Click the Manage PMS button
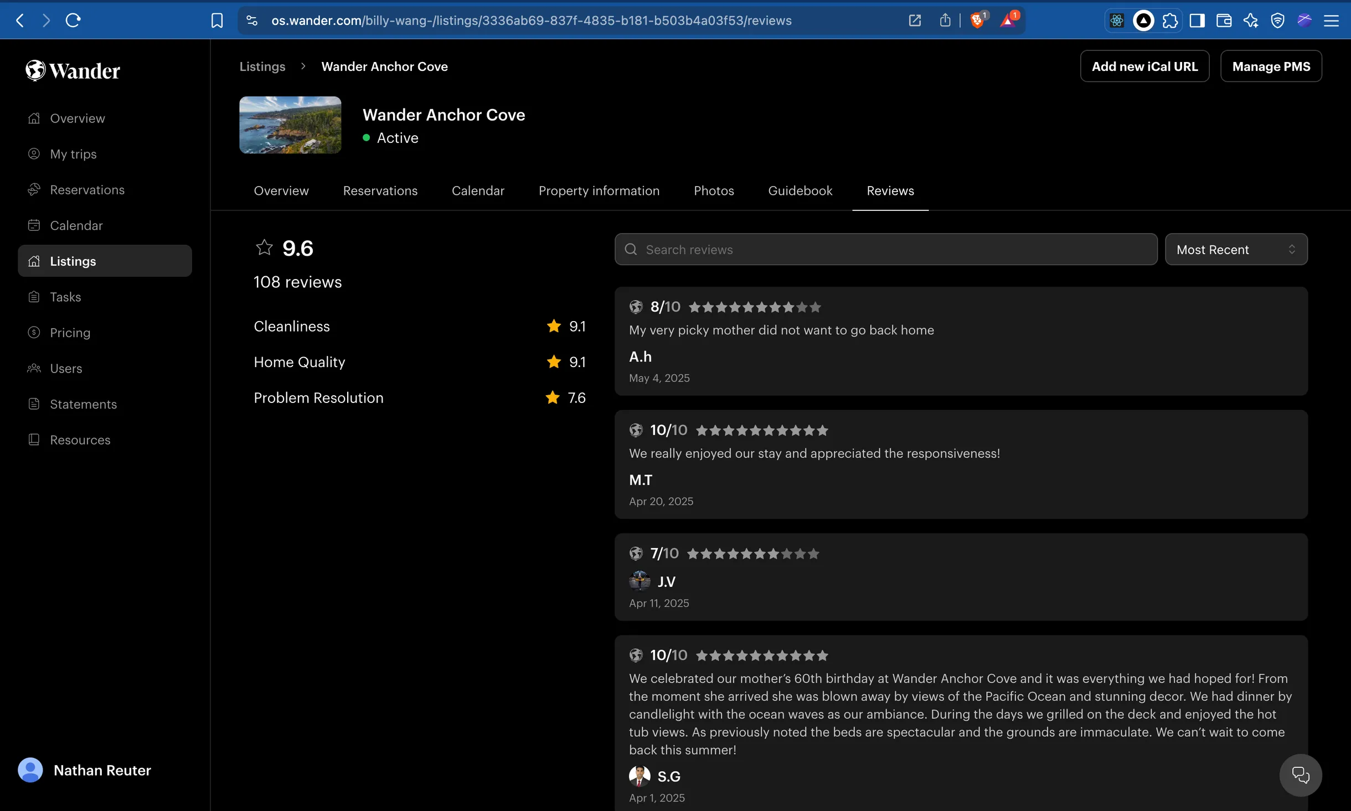This screenshot has width=1351, height=811. pos(1271,66)
